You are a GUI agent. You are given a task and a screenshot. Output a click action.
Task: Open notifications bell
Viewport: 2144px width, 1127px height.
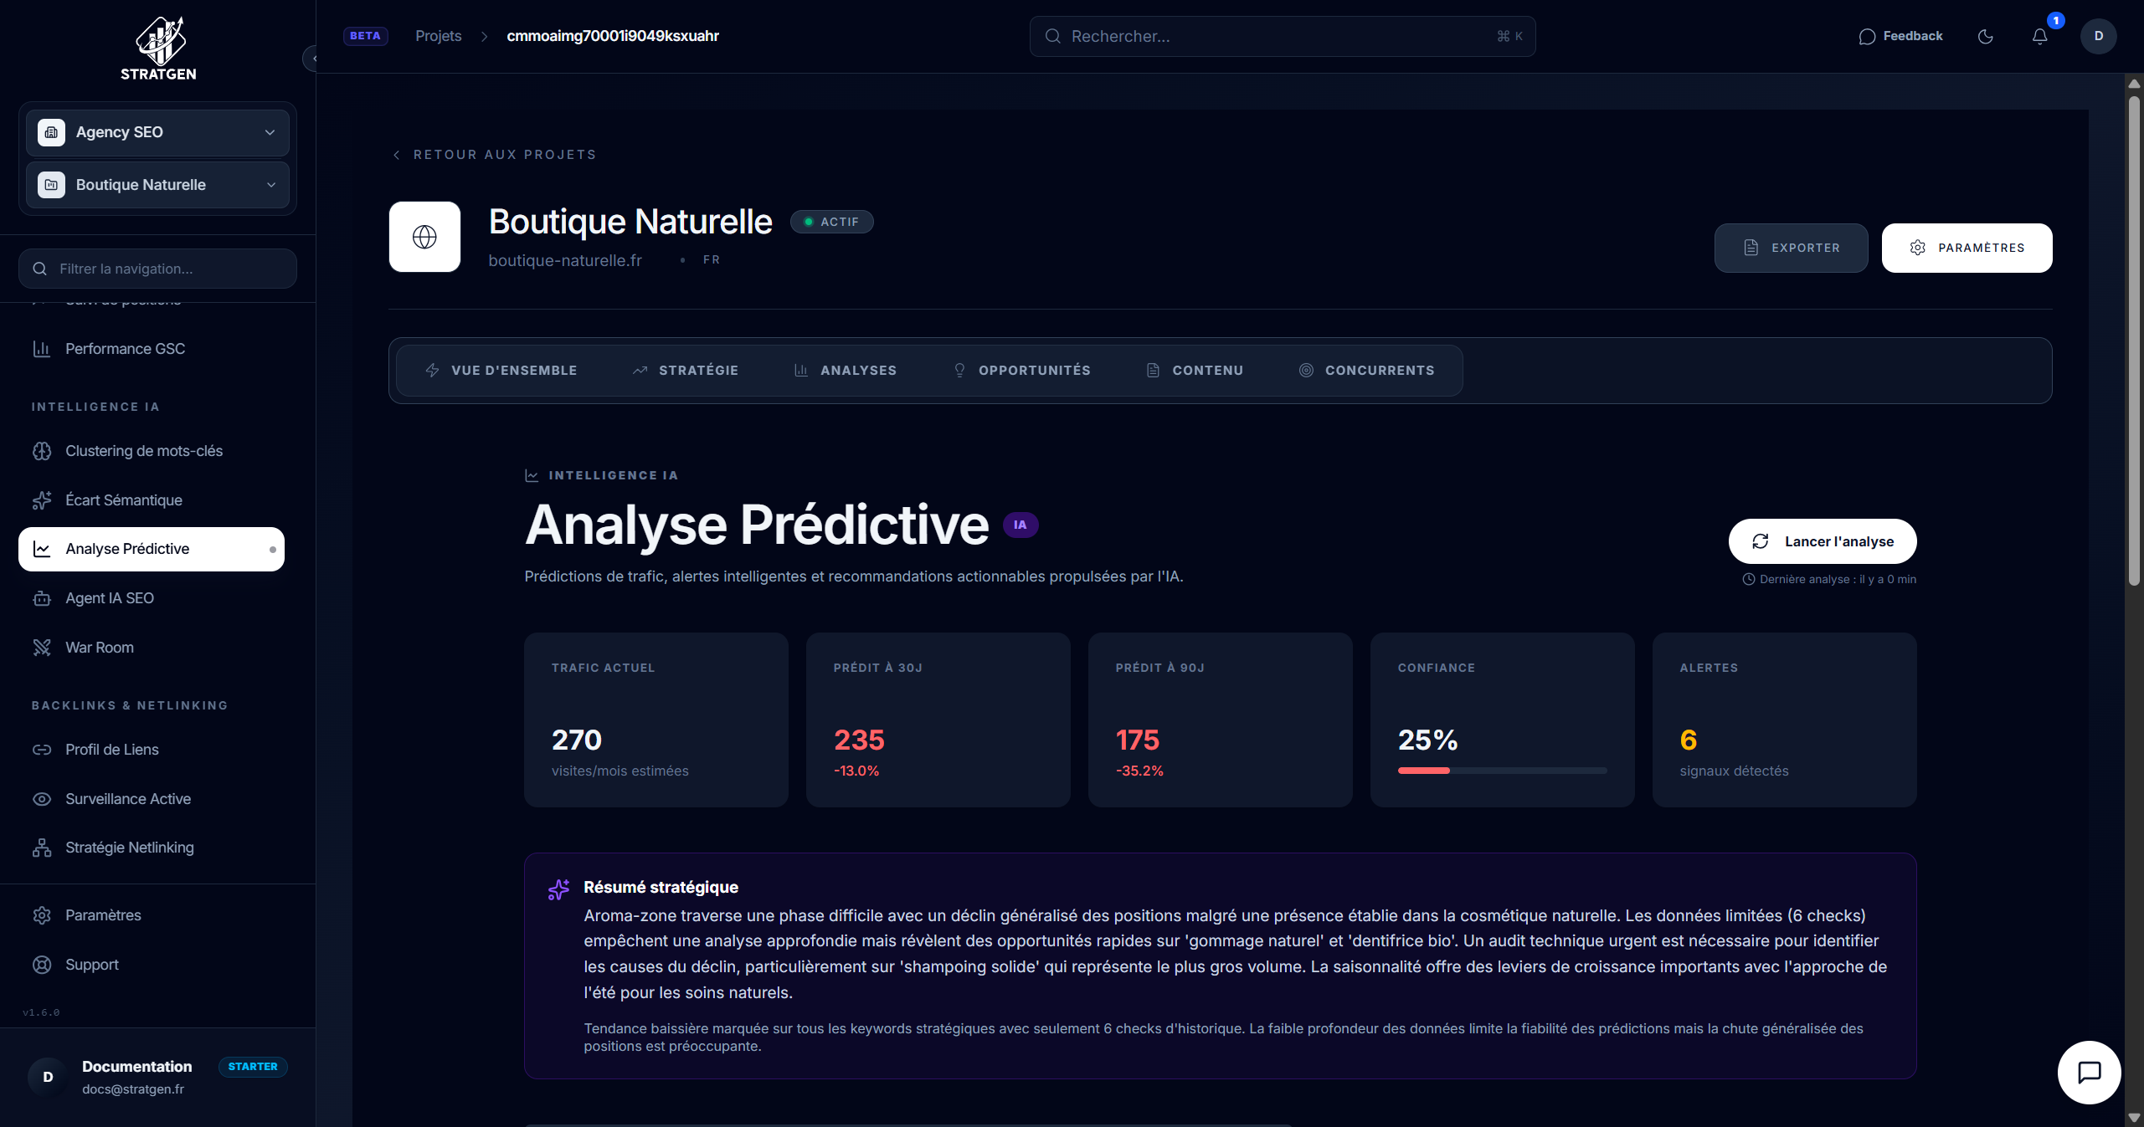coord(2039,36)
